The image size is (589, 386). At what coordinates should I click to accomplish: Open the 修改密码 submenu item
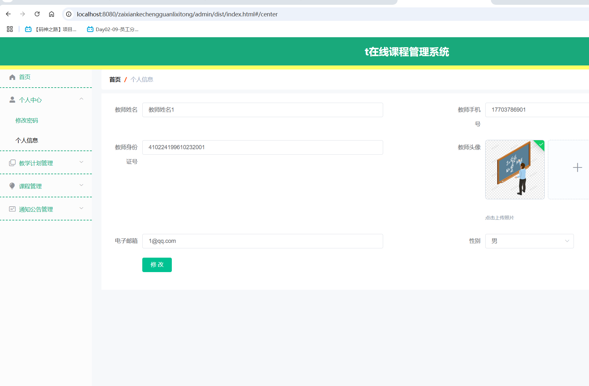[x=27, y=121]
